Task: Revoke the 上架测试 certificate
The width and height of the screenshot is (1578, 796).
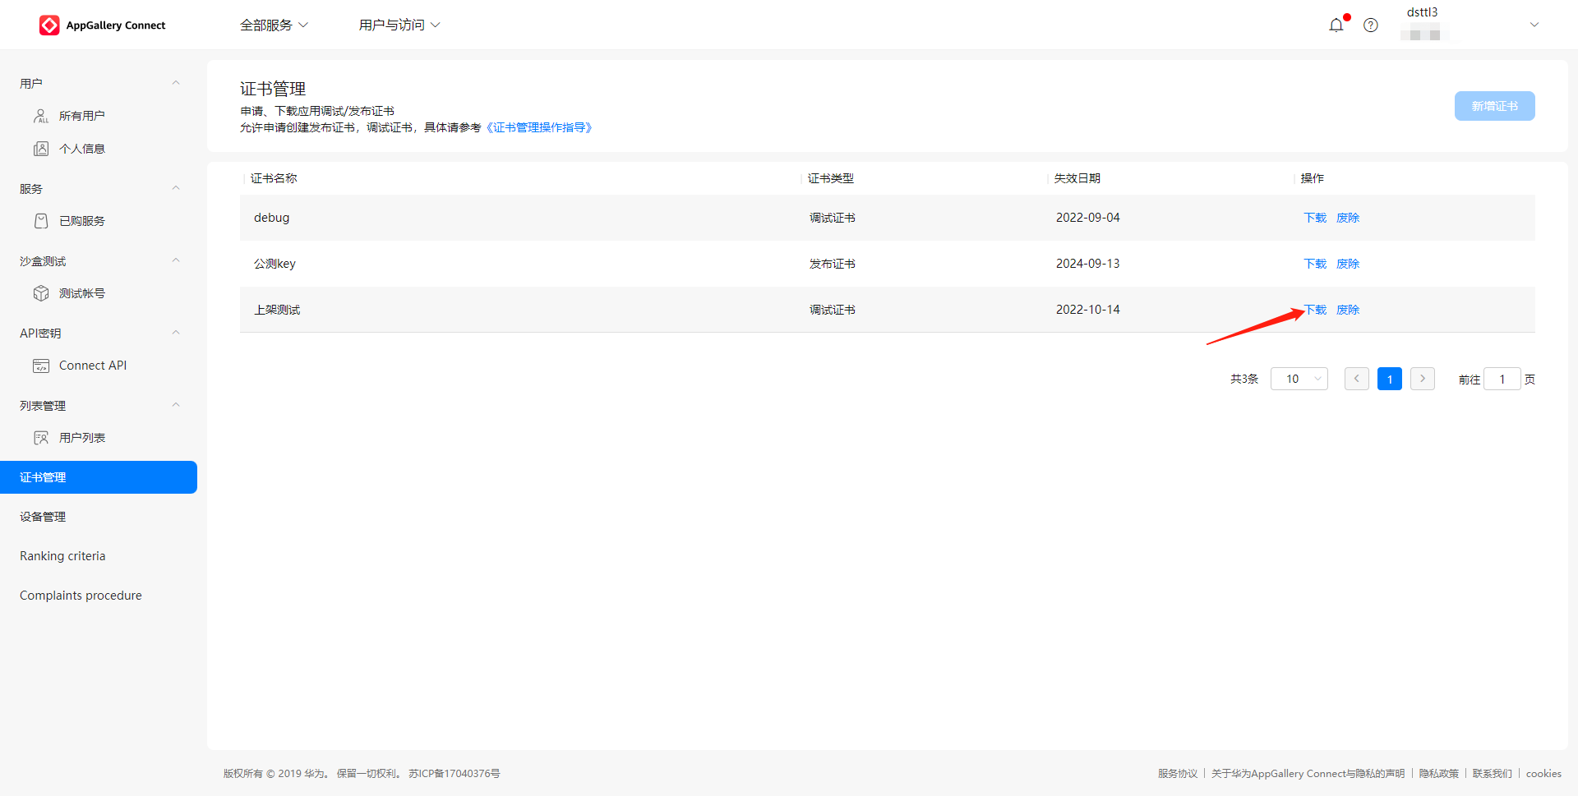Action: click(1348, 310)
